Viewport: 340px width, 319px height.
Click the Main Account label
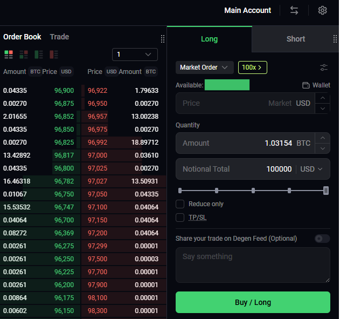(x=248, y=10)
